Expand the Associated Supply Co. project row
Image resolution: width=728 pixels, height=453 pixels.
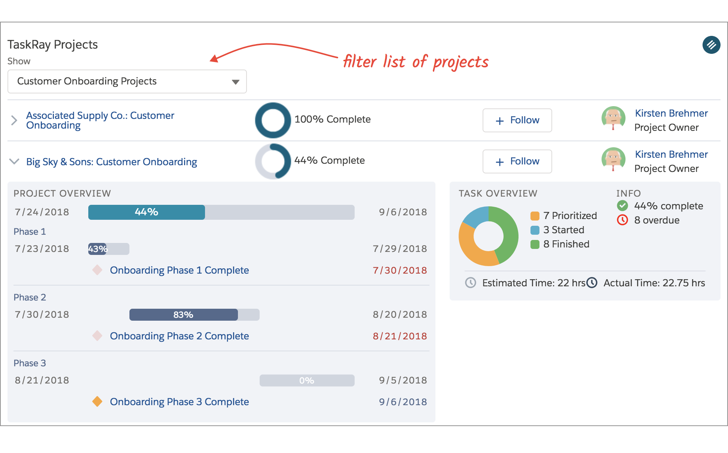point(14,120)
